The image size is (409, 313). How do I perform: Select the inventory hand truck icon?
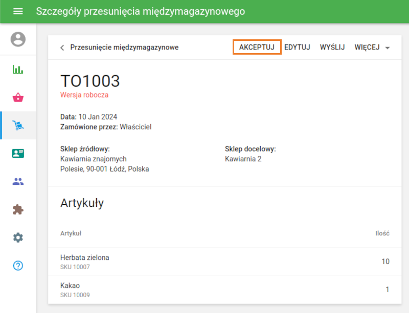coord(18,126)
